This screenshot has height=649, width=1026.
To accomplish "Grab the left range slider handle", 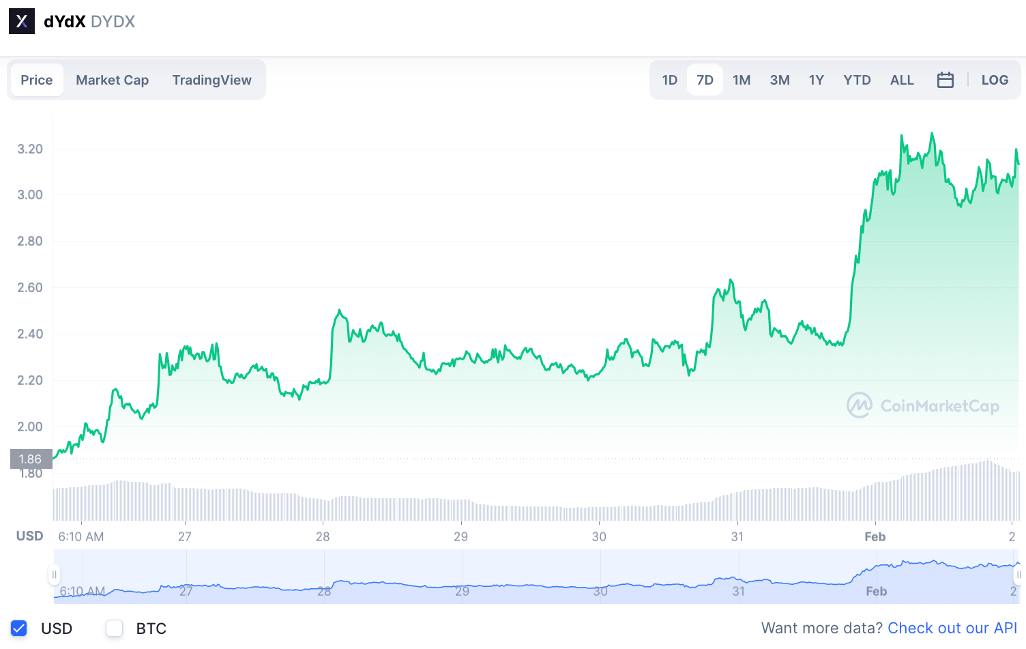I will 55,575.
